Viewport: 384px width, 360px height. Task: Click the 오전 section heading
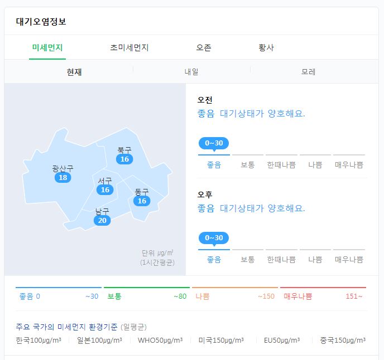click(205, 100)
